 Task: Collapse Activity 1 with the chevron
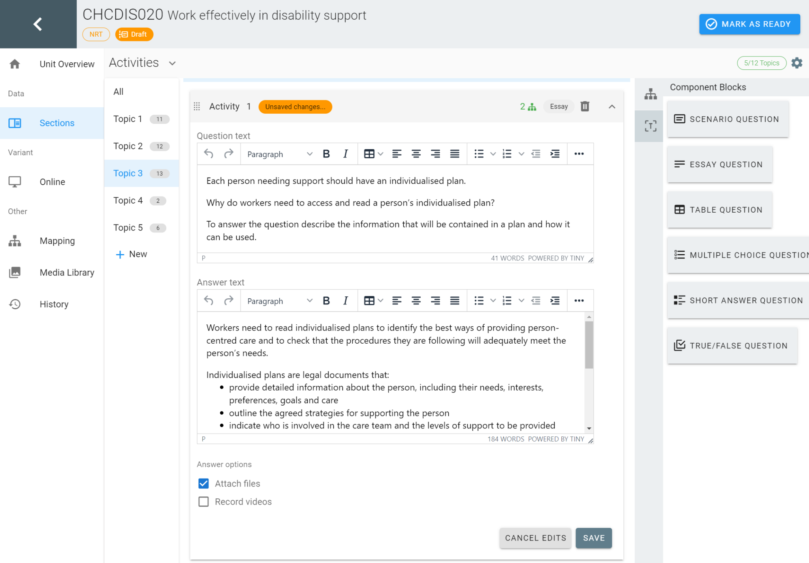612,107
